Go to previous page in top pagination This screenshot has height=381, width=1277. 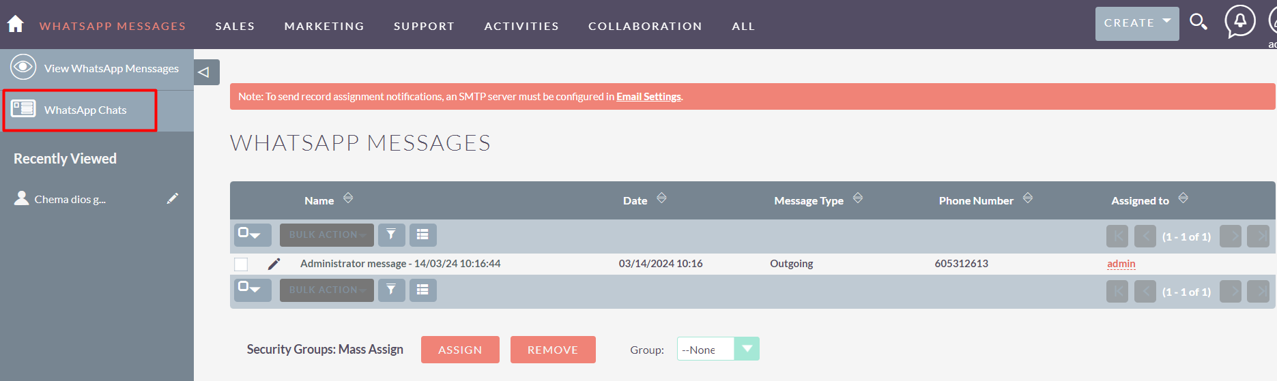tap(1145, 237)
